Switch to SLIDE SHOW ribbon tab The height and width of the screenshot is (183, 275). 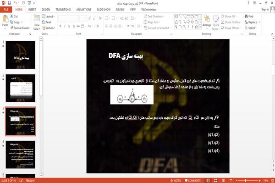click(104, 10)
